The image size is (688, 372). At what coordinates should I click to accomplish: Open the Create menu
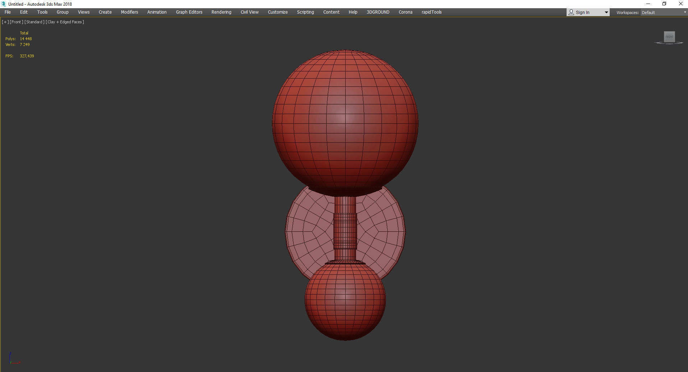tap(105, 12)
